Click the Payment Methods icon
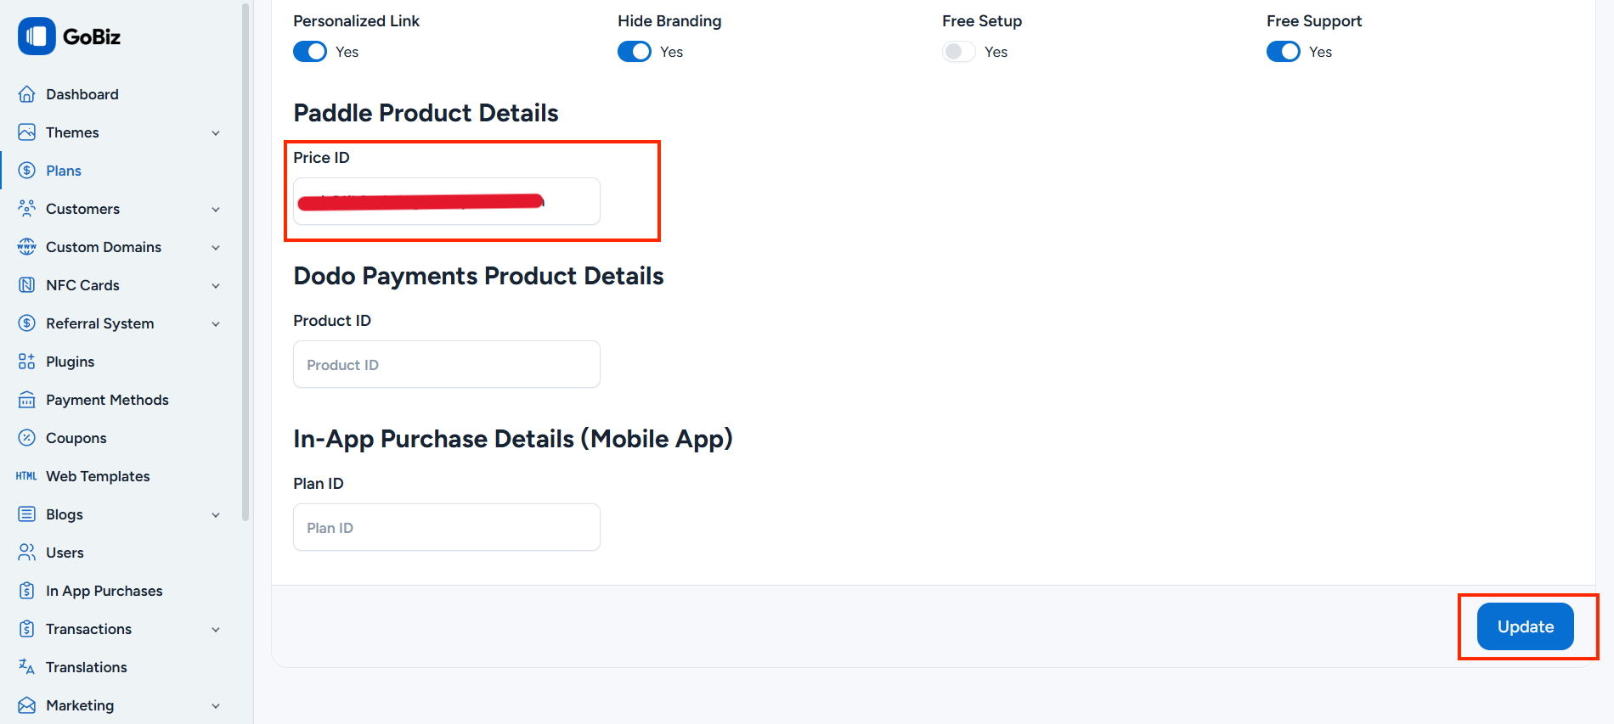 point(26,399)
